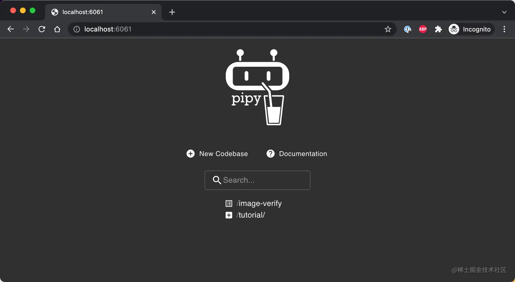Click the browser home icon
This screenshot has height=282, width=515.
click(57, 29)
